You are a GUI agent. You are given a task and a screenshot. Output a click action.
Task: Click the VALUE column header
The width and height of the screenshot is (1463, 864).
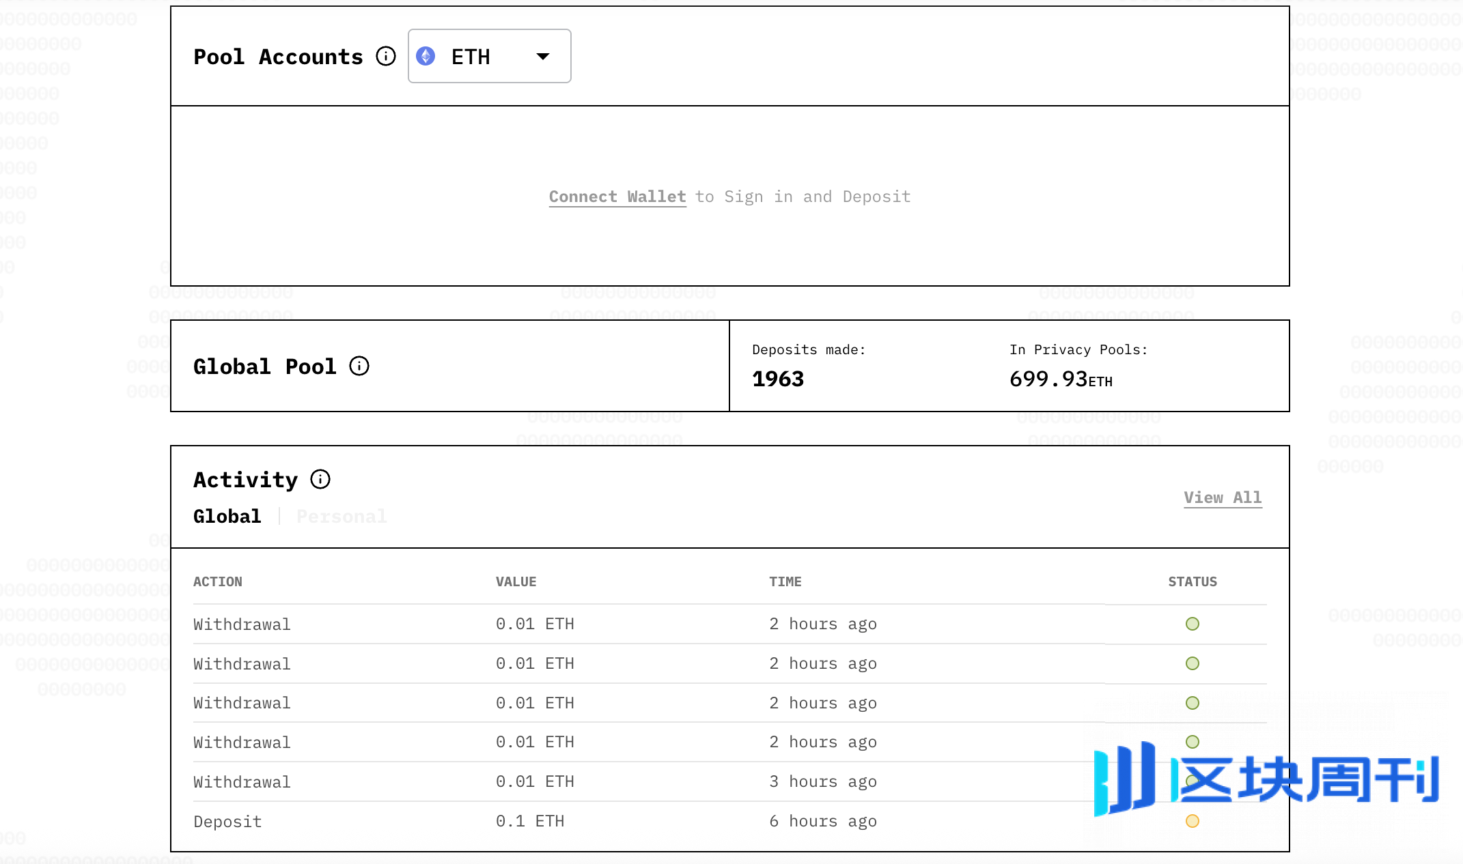(x=516, y=581)
